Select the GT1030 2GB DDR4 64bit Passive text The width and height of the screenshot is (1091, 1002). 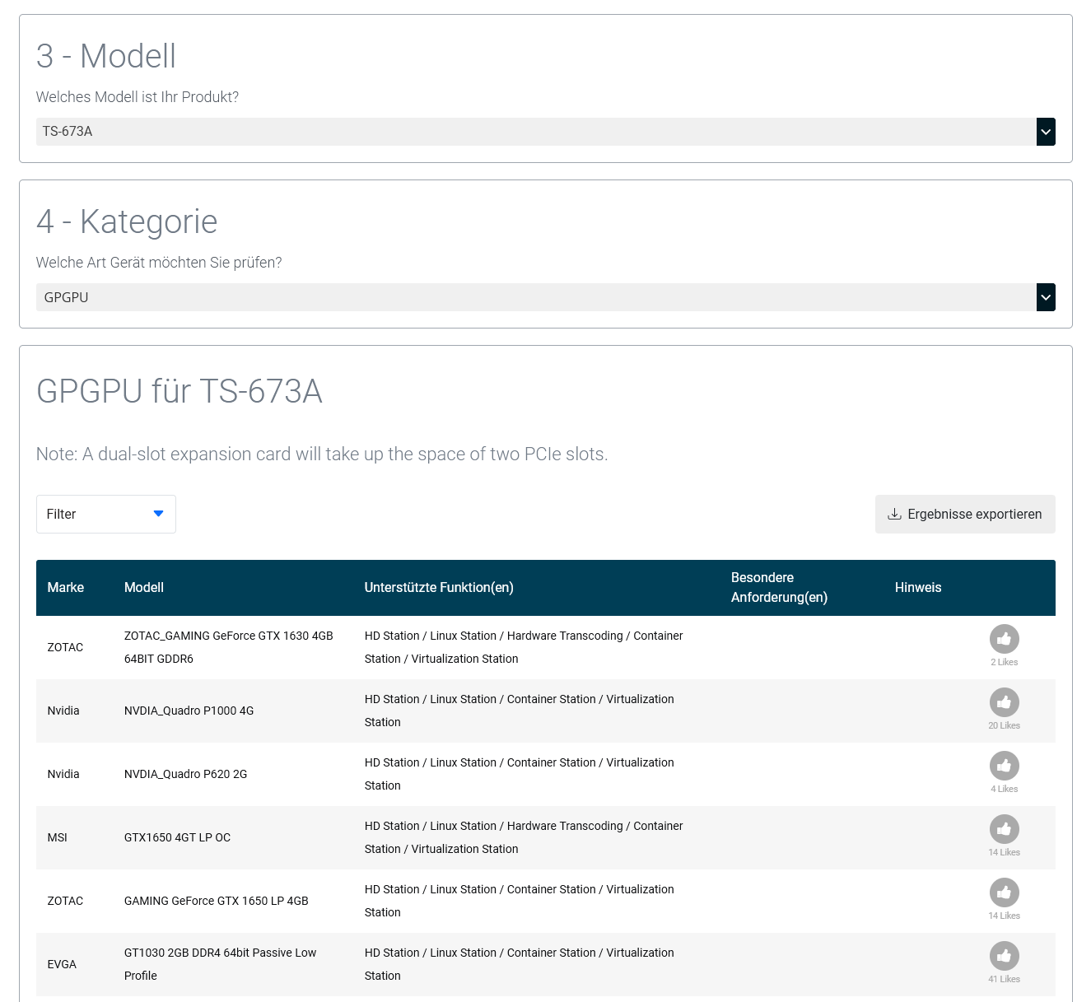click(220, 964)
